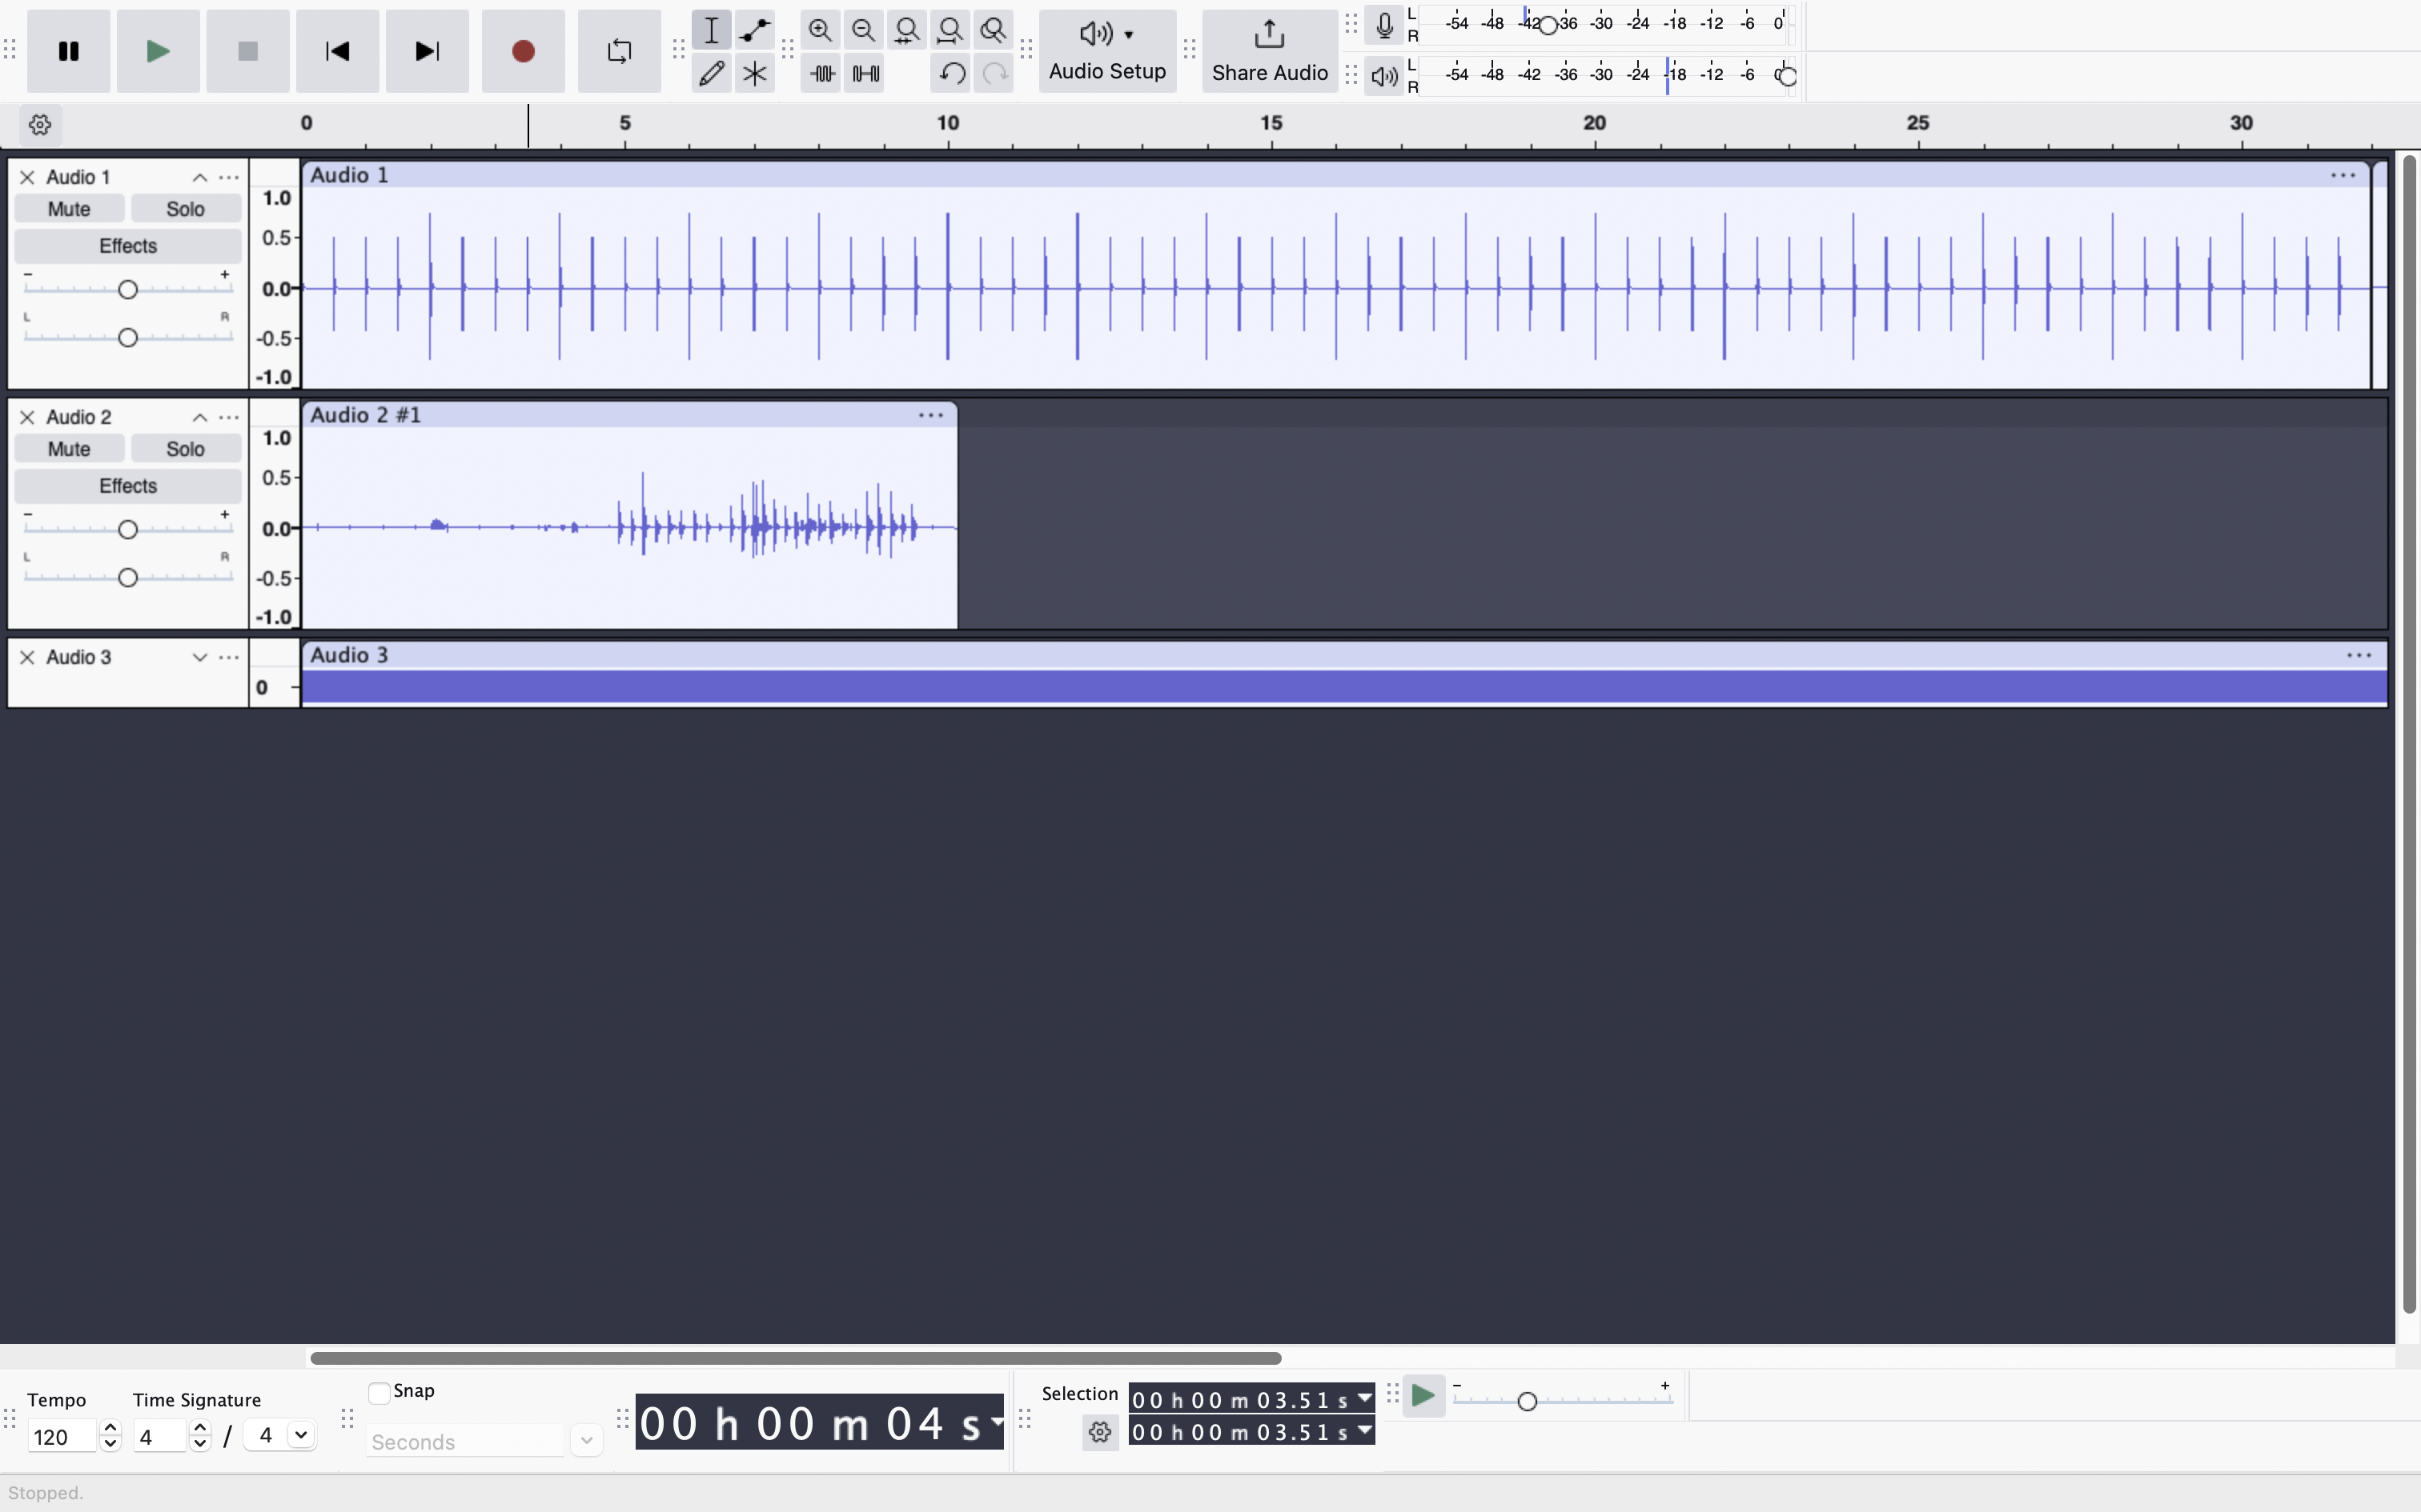Open Audio 2 track options menu
2421x1512 pixels.
(x=229, y=417)
